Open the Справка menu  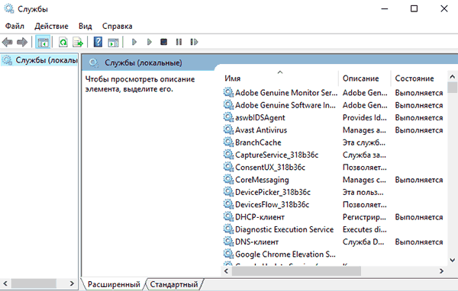[x=117, y=26]
